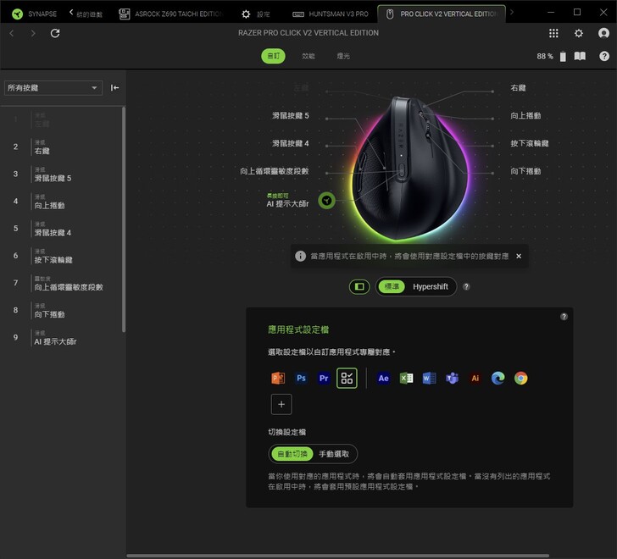The image size is (617, 559).
Task: Open help icon in app profile panel
Action: (x=564, y=317)
